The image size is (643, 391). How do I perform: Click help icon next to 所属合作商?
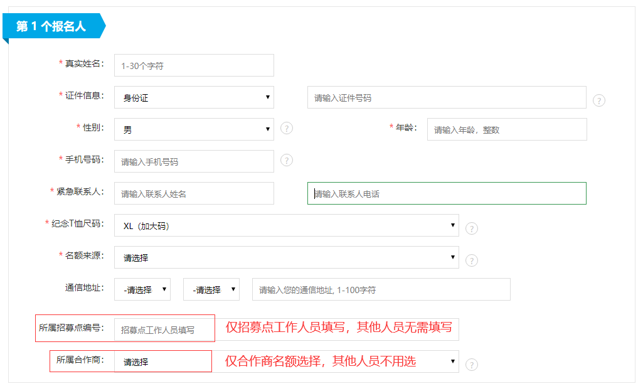tap(472, 365)
